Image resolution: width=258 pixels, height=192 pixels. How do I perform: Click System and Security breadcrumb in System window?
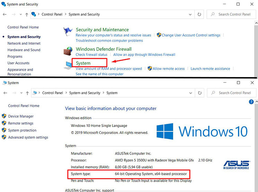click(x=85, y=93)
